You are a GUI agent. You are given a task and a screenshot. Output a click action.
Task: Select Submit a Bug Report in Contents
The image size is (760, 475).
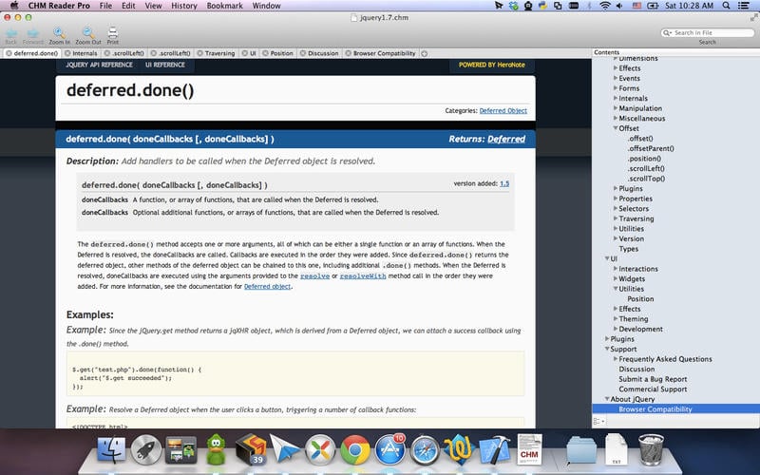click(x=653, y=379)
